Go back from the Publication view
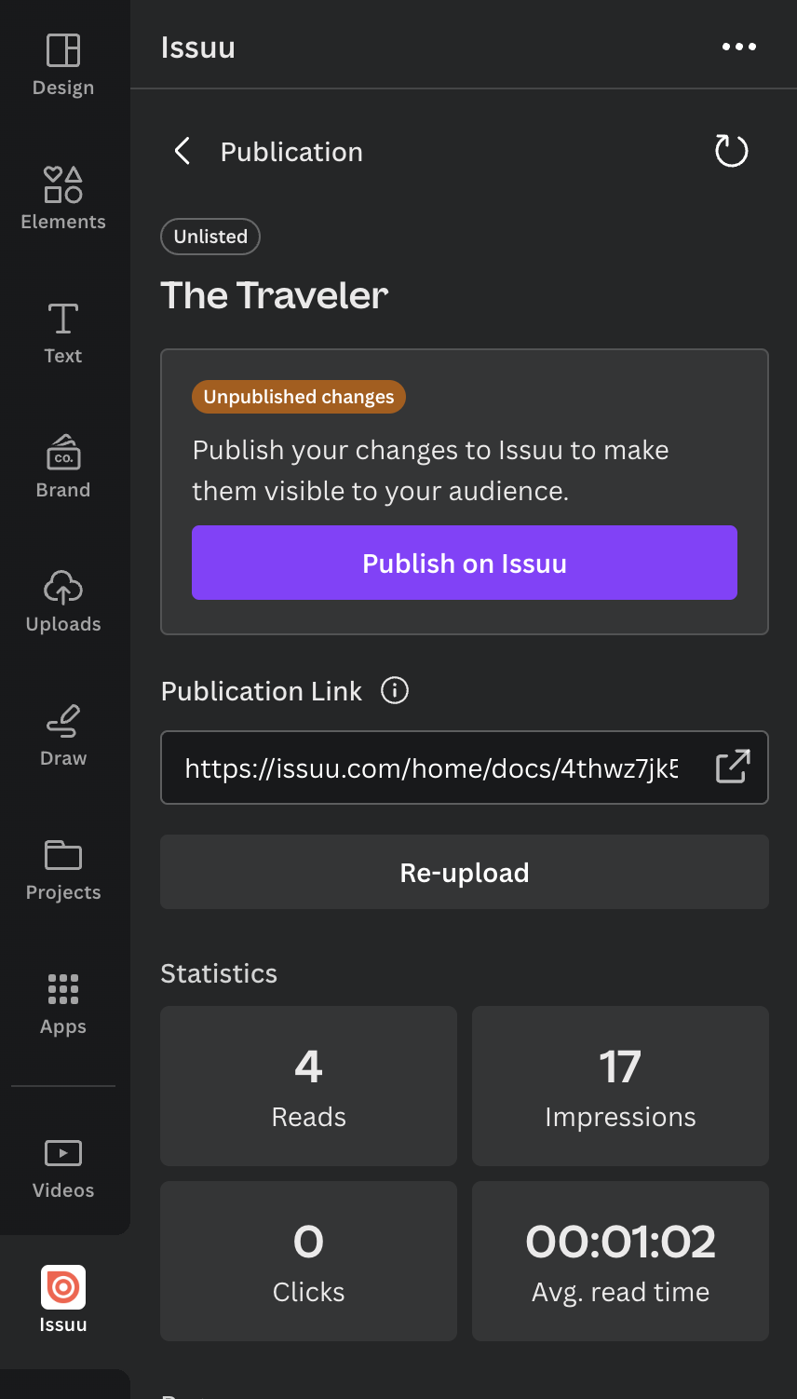The height and width of the screenshot is (1399, 797). pos(182,150)
